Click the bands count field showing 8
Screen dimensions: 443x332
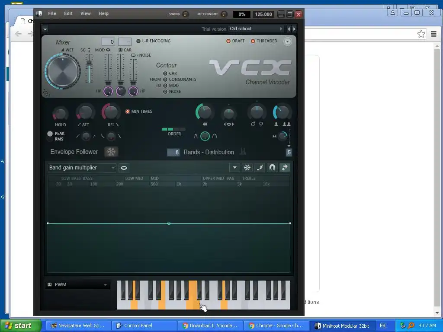(x=173, y=153)
